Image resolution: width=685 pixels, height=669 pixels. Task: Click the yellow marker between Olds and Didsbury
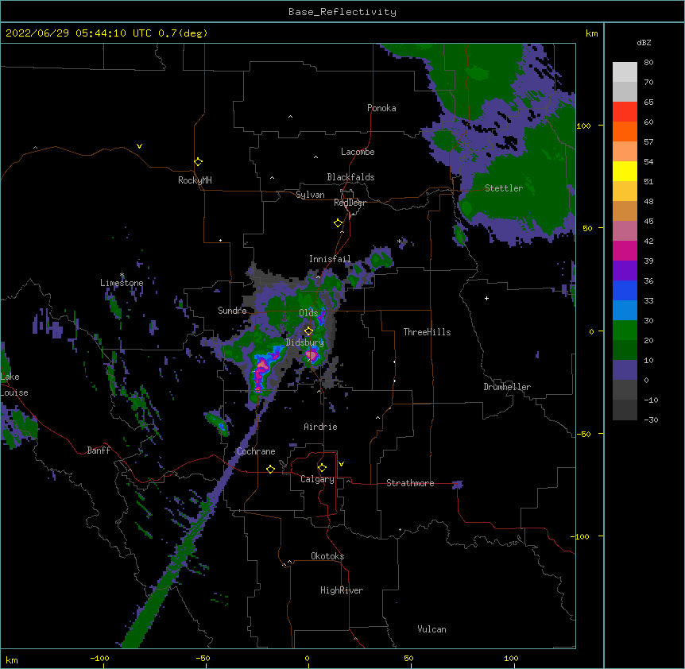(x=308, y=331)
